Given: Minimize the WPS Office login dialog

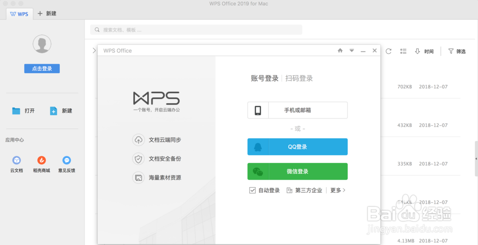Looking at the screenshot, I should 363,51.
